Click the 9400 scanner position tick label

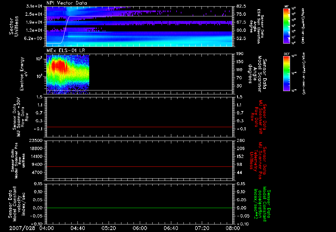tap(37, 164)
